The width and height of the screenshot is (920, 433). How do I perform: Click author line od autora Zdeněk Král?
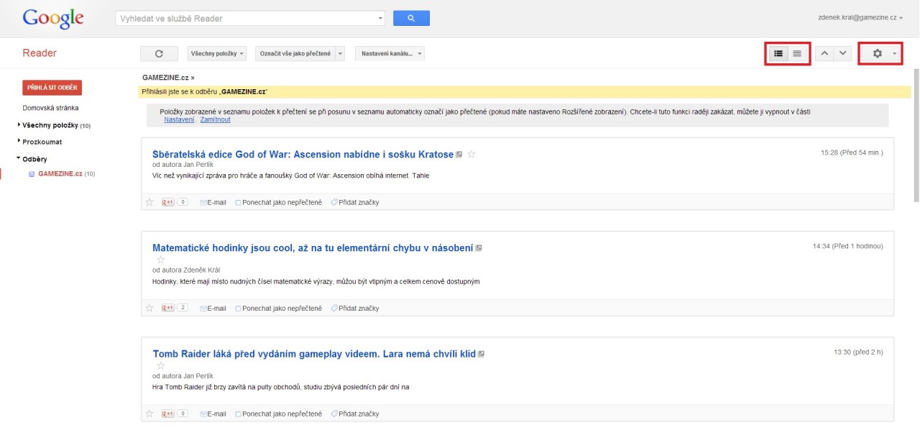[186, 270]
